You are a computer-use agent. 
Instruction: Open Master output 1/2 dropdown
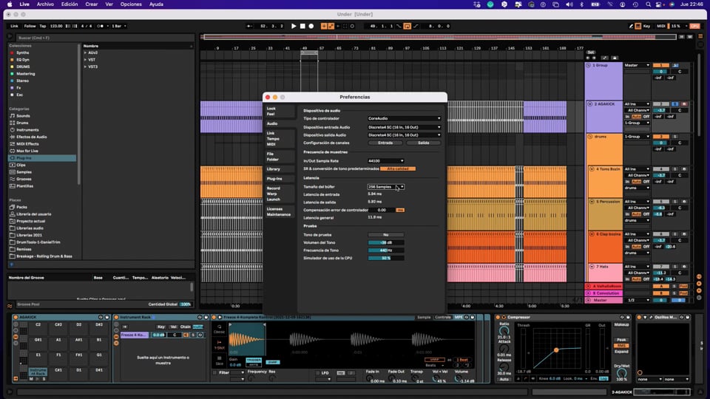click(x=637, y=300)
